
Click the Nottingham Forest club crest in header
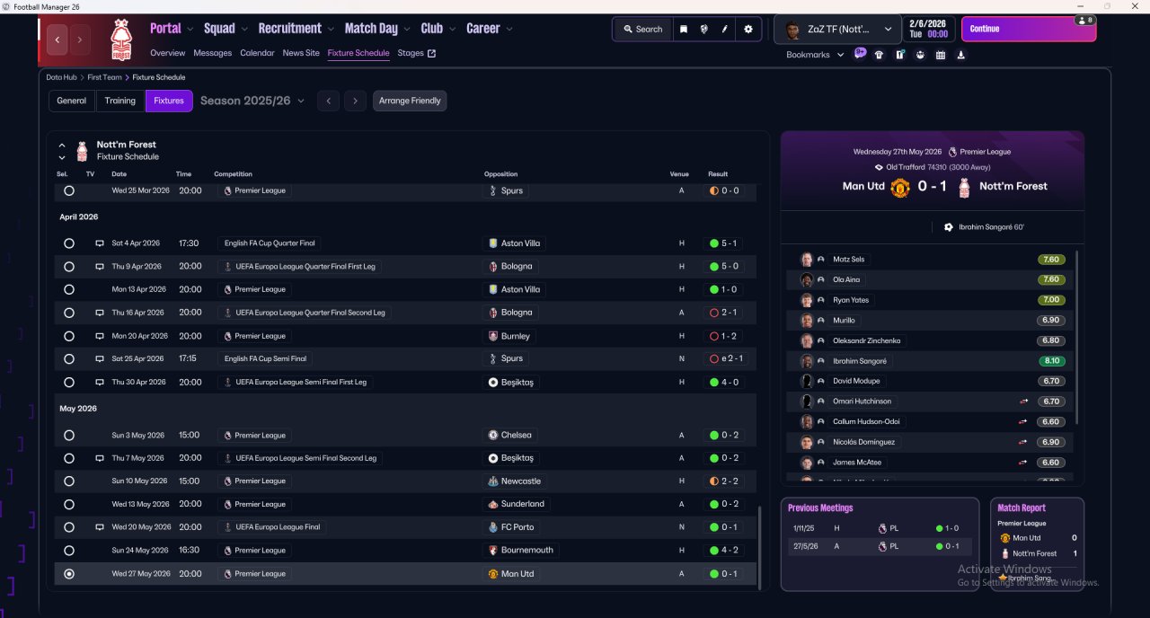pos(120,40)
